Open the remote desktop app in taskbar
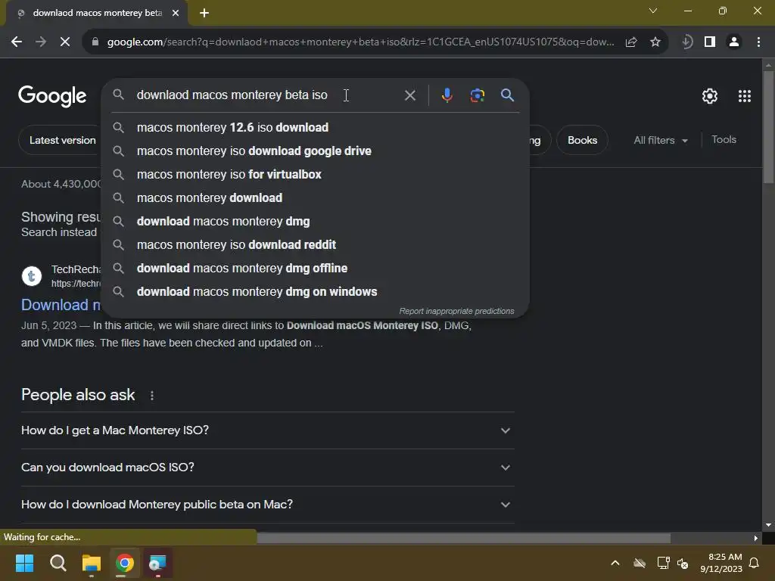This screenshot has width=775, height=581. pyautogui.click(x=157, y=563)
